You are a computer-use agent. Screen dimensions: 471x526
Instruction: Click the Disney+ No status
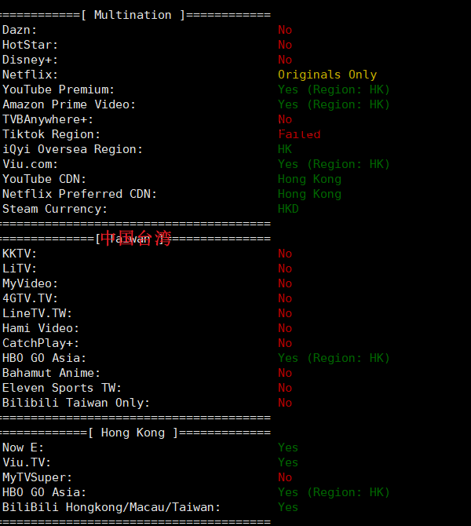[285, 60]
